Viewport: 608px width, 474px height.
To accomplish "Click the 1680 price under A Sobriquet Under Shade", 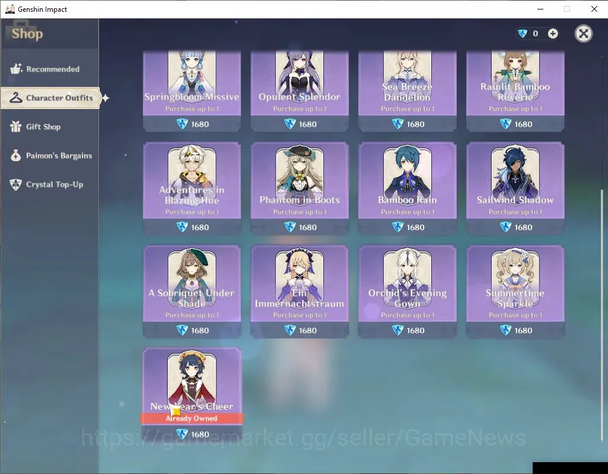I will (192, 331).
